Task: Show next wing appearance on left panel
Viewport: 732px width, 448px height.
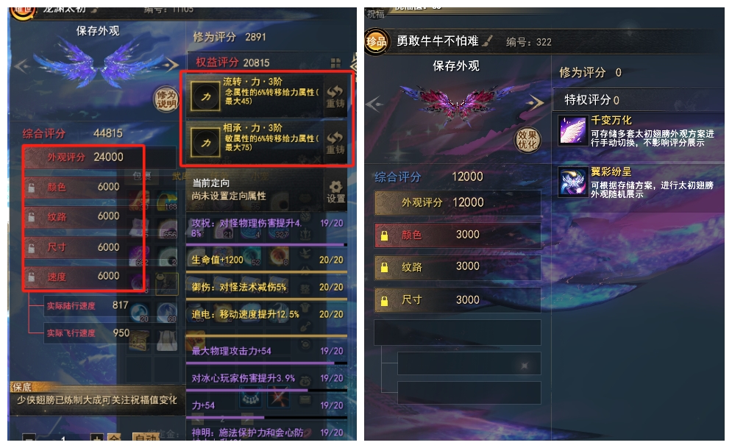Action: (171, 65)
